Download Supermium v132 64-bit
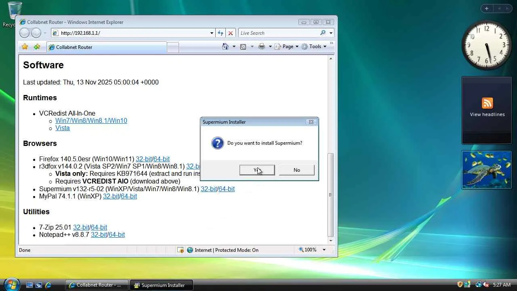This screenshot has height=291, width=517. click(x=227, y=189)
